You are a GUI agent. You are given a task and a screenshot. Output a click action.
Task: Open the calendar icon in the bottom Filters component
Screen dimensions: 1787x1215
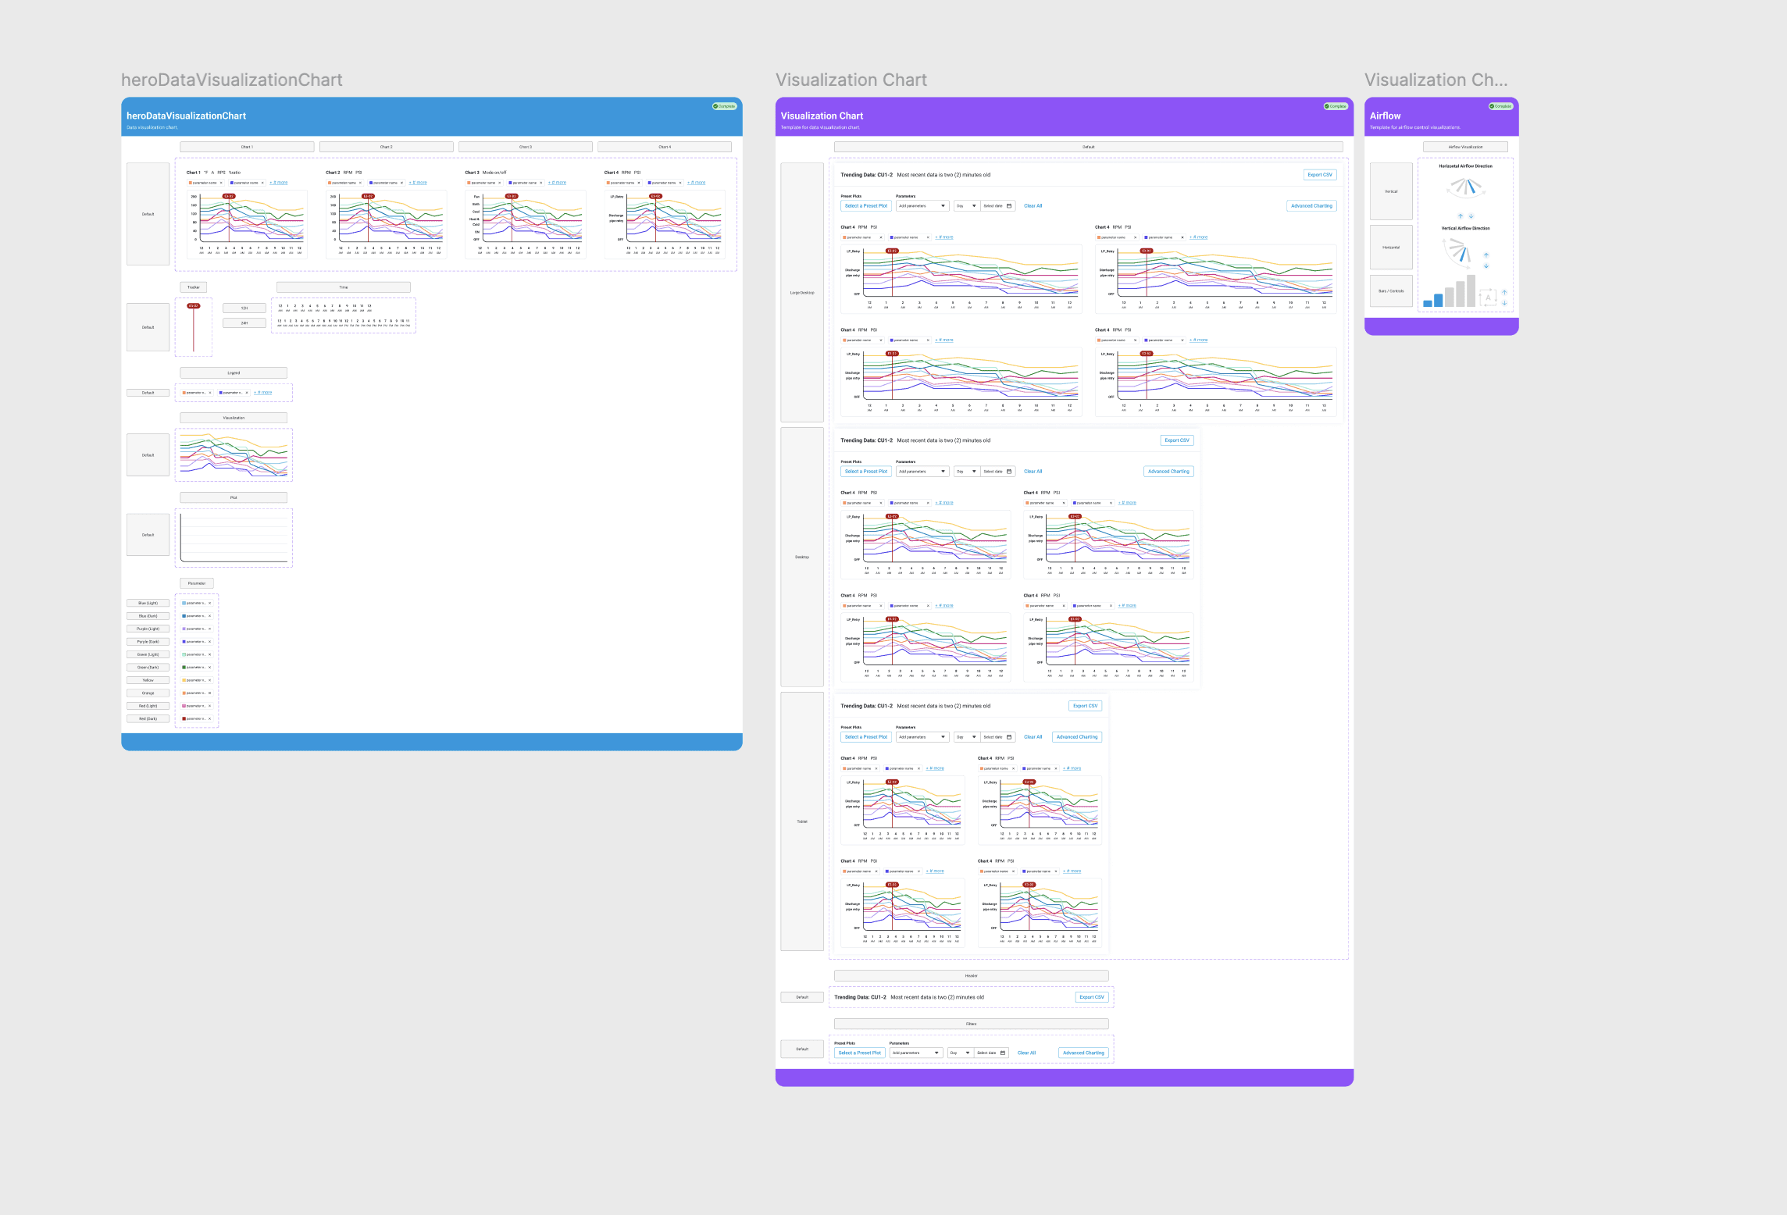click(x=1003, y=1053)
